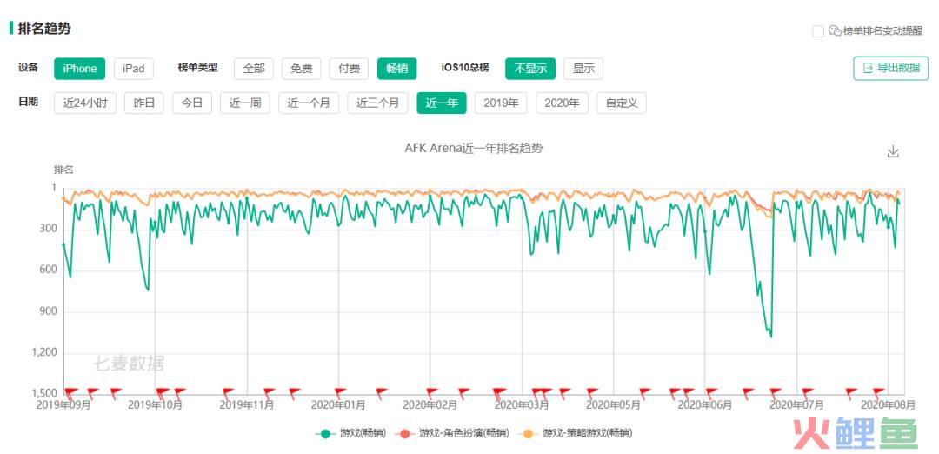939x454 pixels.
Task: Toggle the 游戏-角色扮演(畅销) legend series
Action: [x=451, y=433]
